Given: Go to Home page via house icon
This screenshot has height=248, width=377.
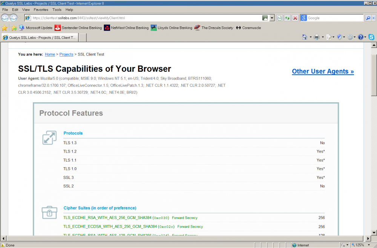Looking at the screenshot, I should (305, 37).
